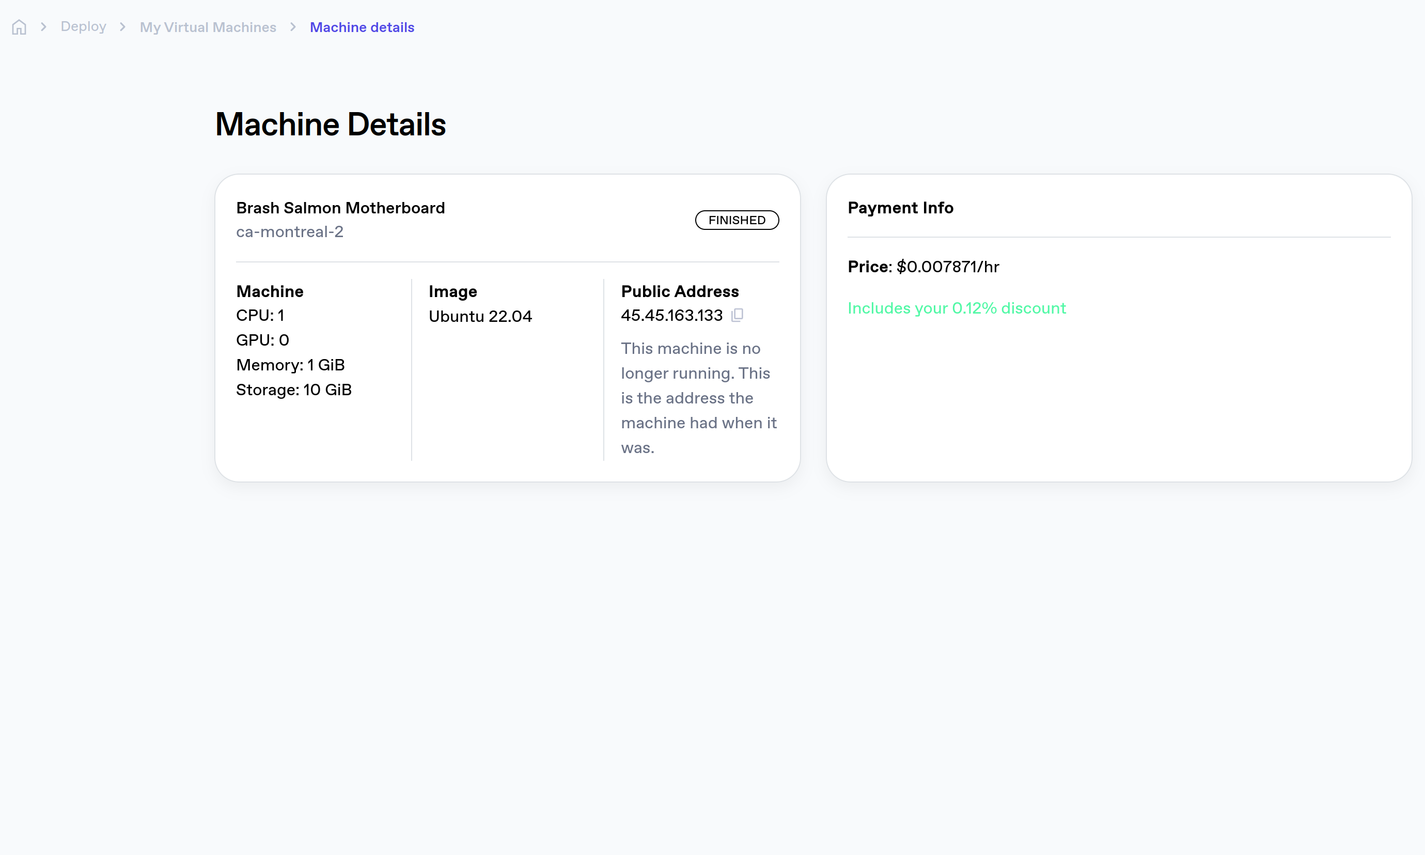The image size is (1425, 855).
Task: Click the first breadcrumb chevron separator
Action: (43, 27)
